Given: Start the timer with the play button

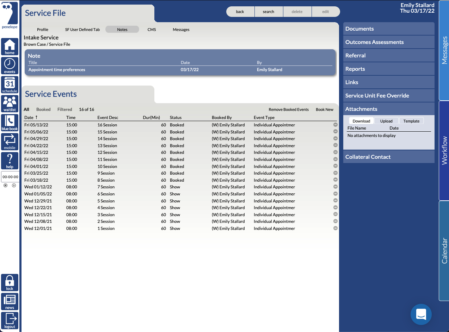Looking at the screenshot, I should point(14,185).
